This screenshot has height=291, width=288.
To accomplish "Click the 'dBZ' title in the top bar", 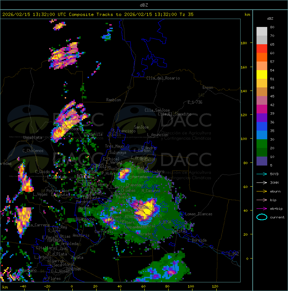I will tap(144, 5).
